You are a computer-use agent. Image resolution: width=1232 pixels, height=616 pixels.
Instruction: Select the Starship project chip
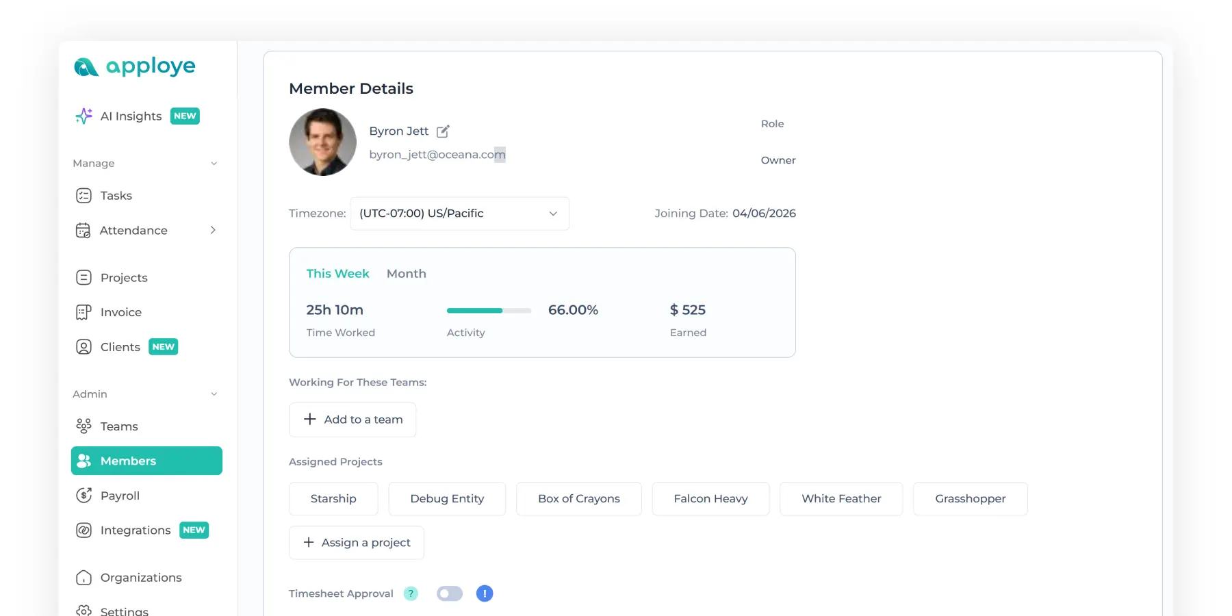[333, 499]
